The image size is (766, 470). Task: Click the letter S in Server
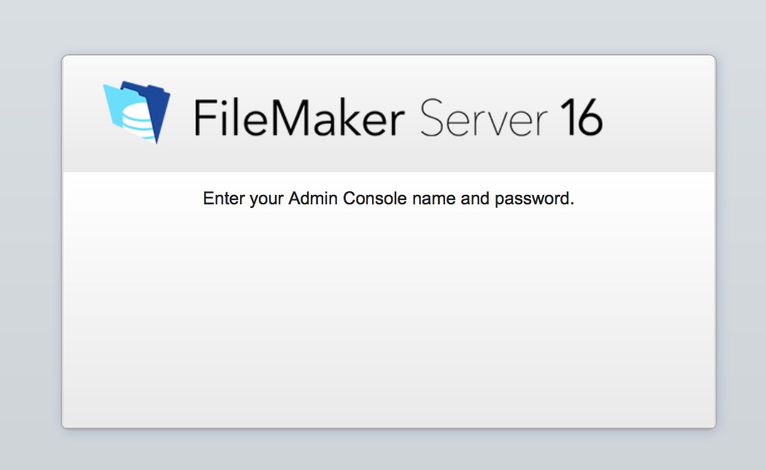(432, 117)
